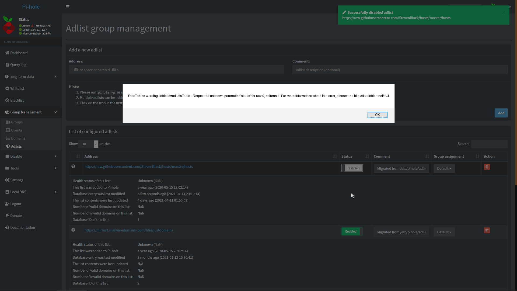Delete the StevenBlack hosts adlist with trash icon
The image size is (517, 291).
(487, 167)
